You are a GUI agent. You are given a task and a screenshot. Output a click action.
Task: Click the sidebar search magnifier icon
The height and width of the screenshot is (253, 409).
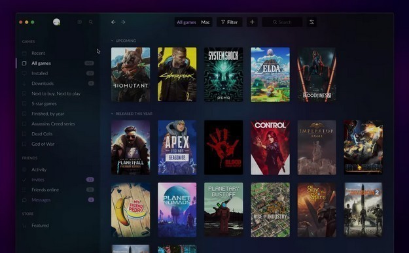pos(91,22)
